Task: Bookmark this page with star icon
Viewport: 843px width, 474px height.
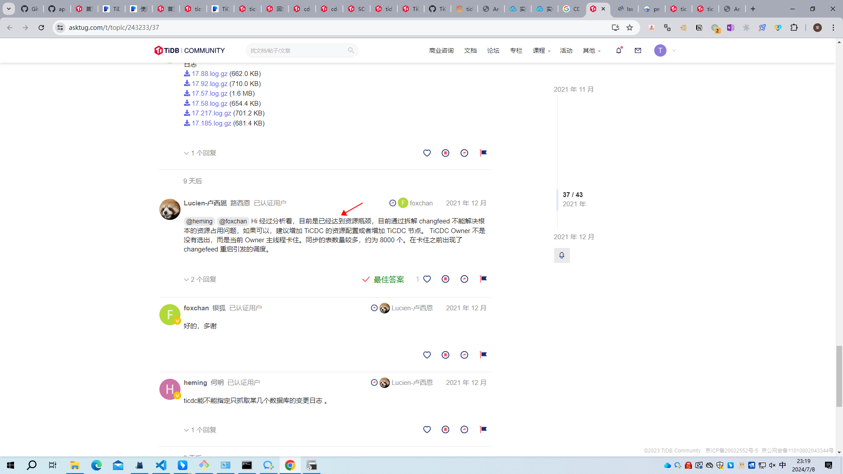Action: [x=630, y=28]
